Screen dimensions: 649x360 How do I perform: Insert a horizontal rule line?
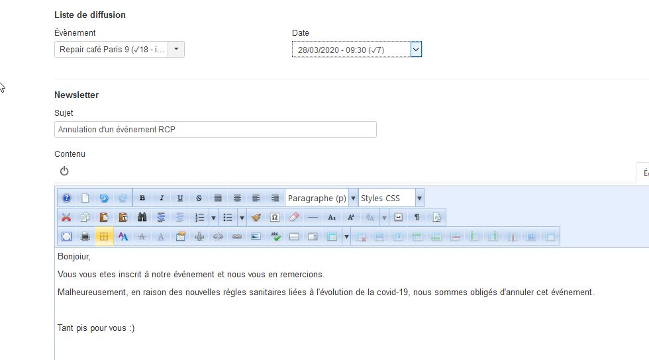[313, 217]
